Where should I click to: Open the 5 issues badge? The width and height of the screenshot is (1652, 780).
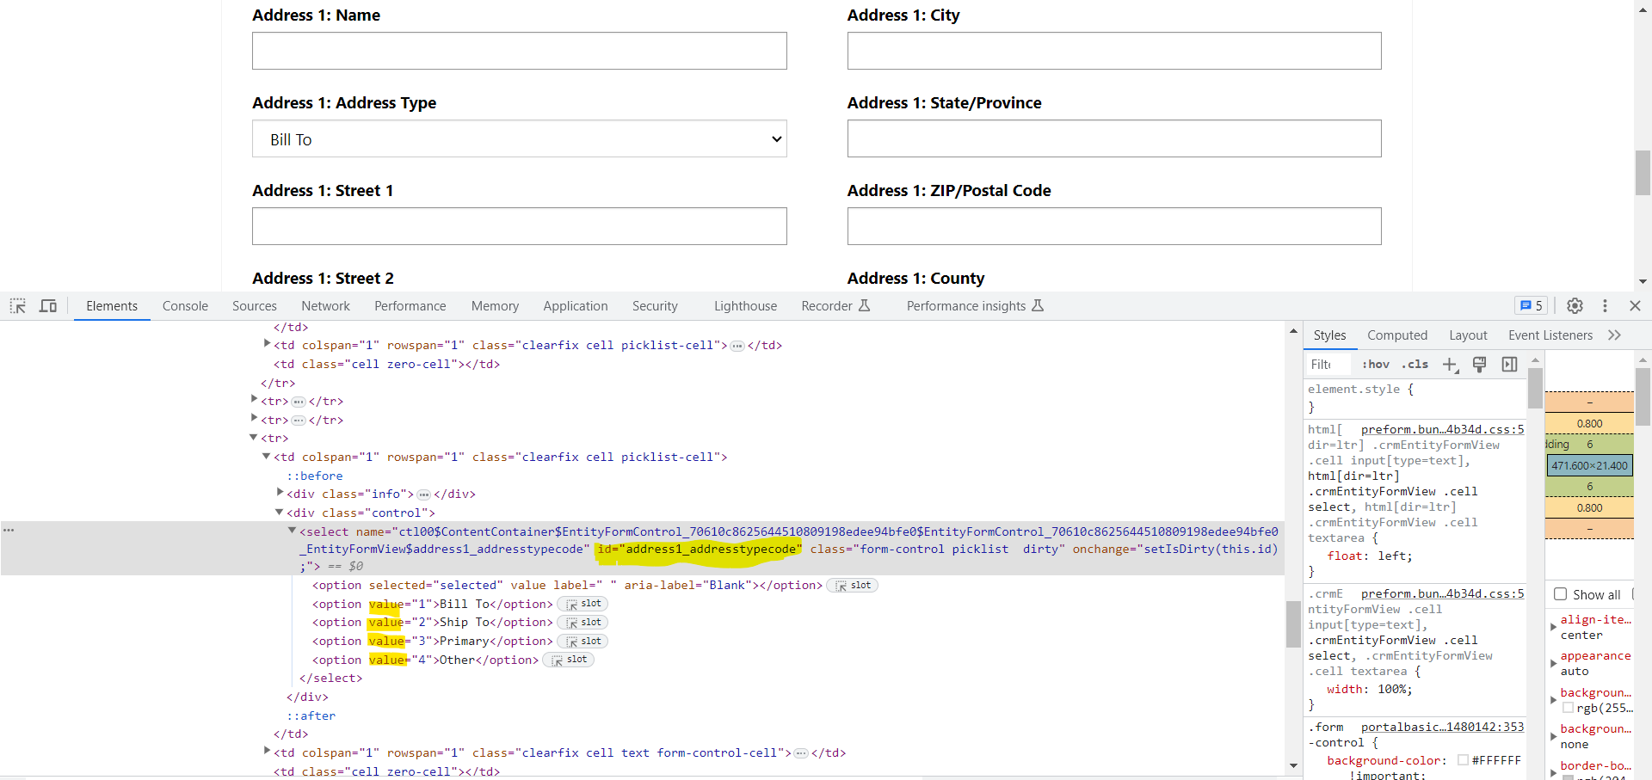(x=1532, y=306)
